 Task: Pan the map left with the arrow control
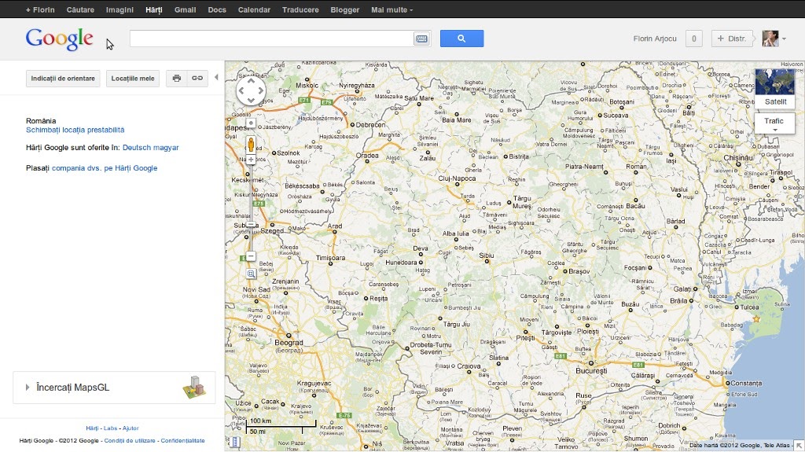(x=241, y=91)
